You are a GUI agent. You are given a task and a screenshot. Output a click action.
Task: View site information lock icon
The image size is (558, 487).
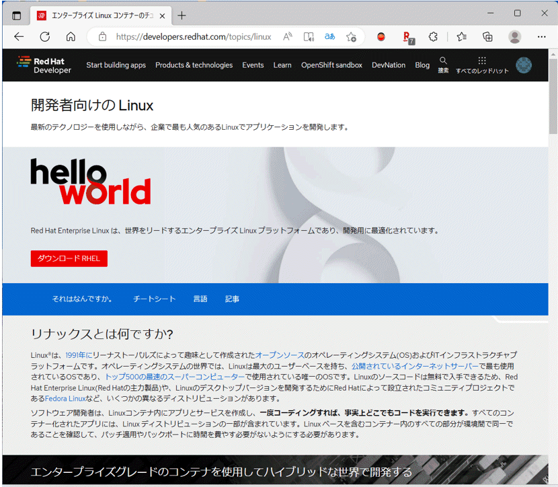[x=102, y=37]
